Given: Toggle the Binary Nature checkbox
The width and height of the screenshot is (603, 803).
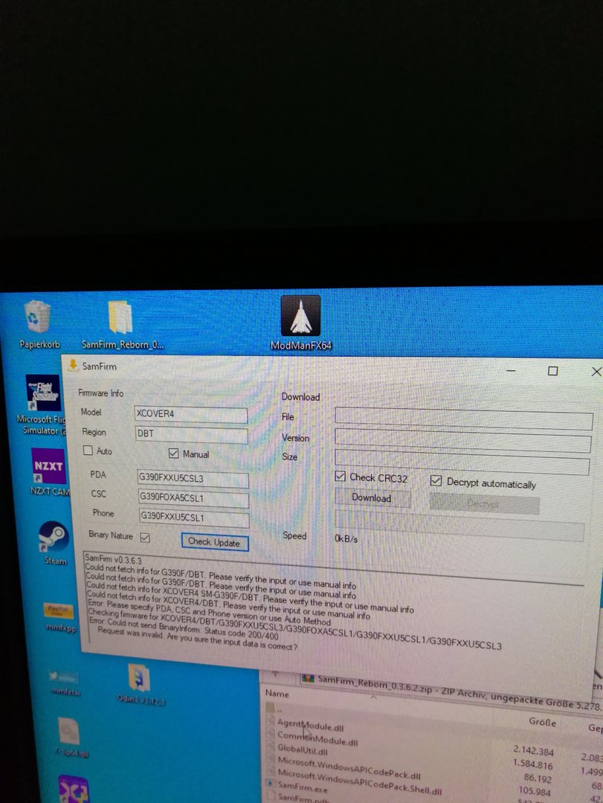Looking at the screenshot, I should [x=145, y=538].
